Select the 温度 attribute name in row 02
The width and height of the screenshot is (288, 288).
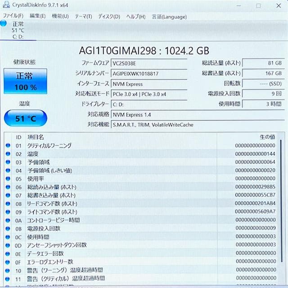[x=33, y=154]
